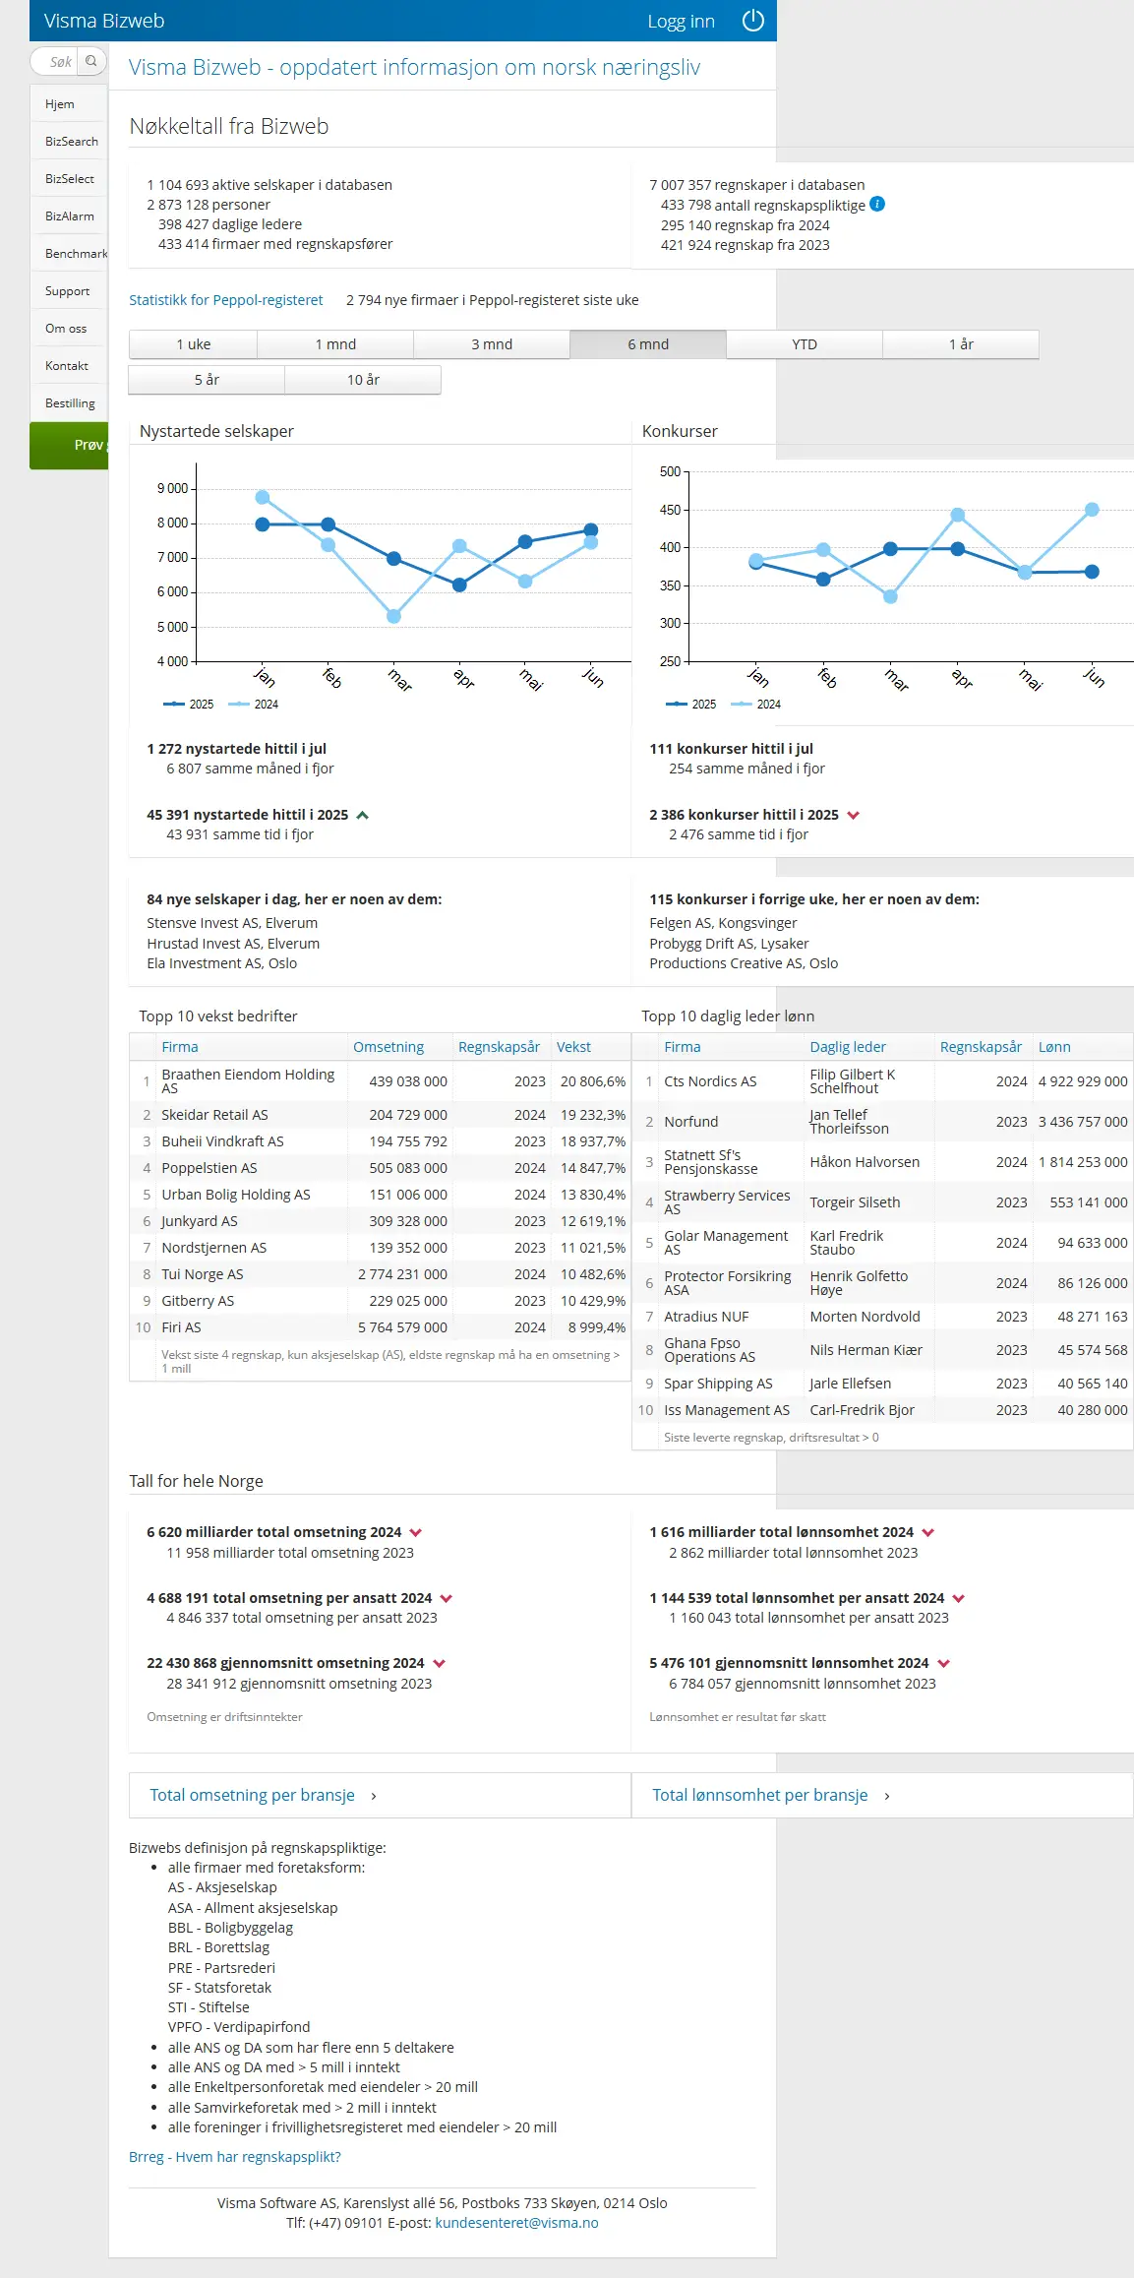
Task: Sort vekst table by Vekst column
Action: [x=573, y=1047]
